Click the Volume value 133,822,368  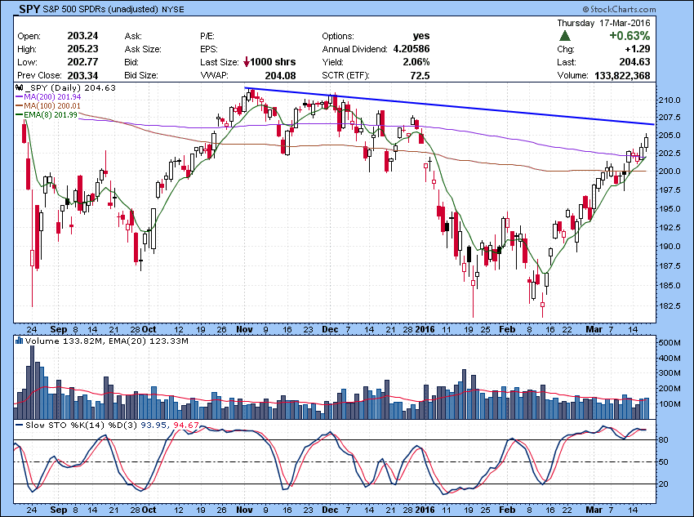pyautogui.click(x=622, y=75)
